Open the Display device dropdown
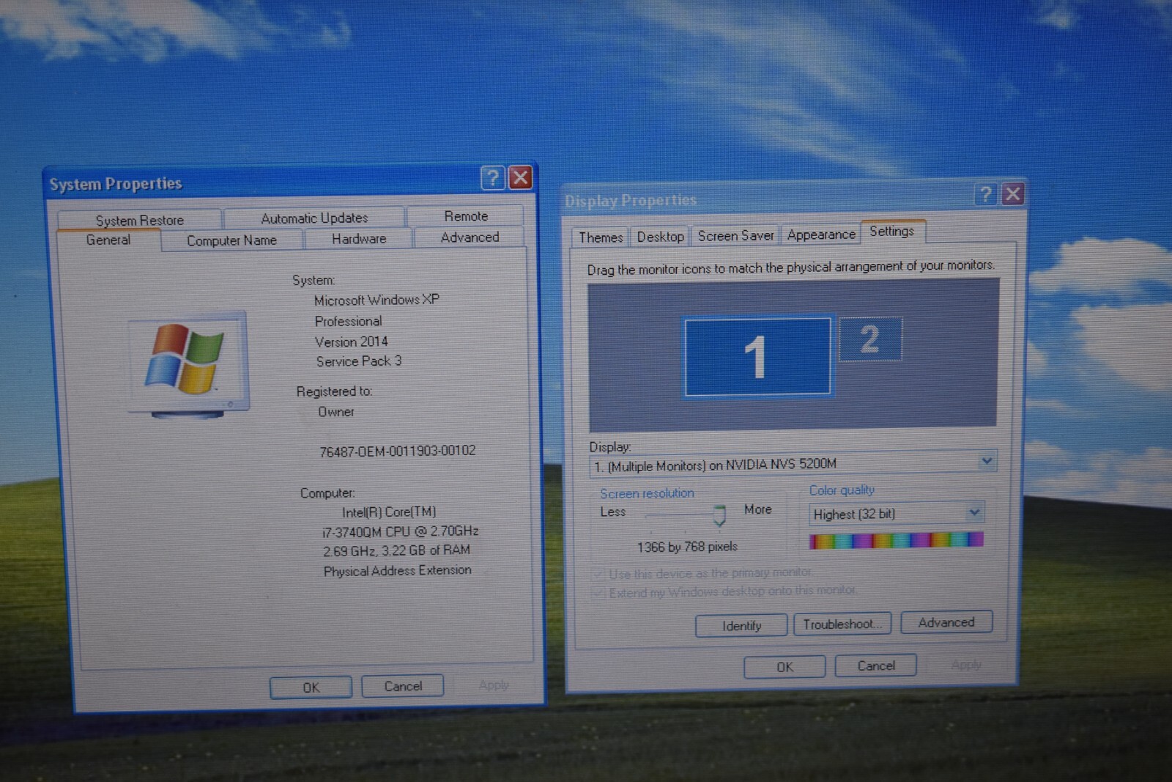The height and width of the screenshot is (782, 1172). [987, 461]
